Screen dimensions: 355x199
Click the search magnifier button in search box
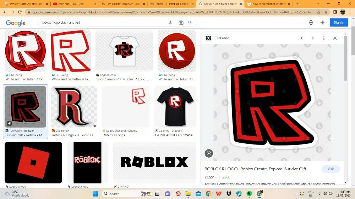190,23
